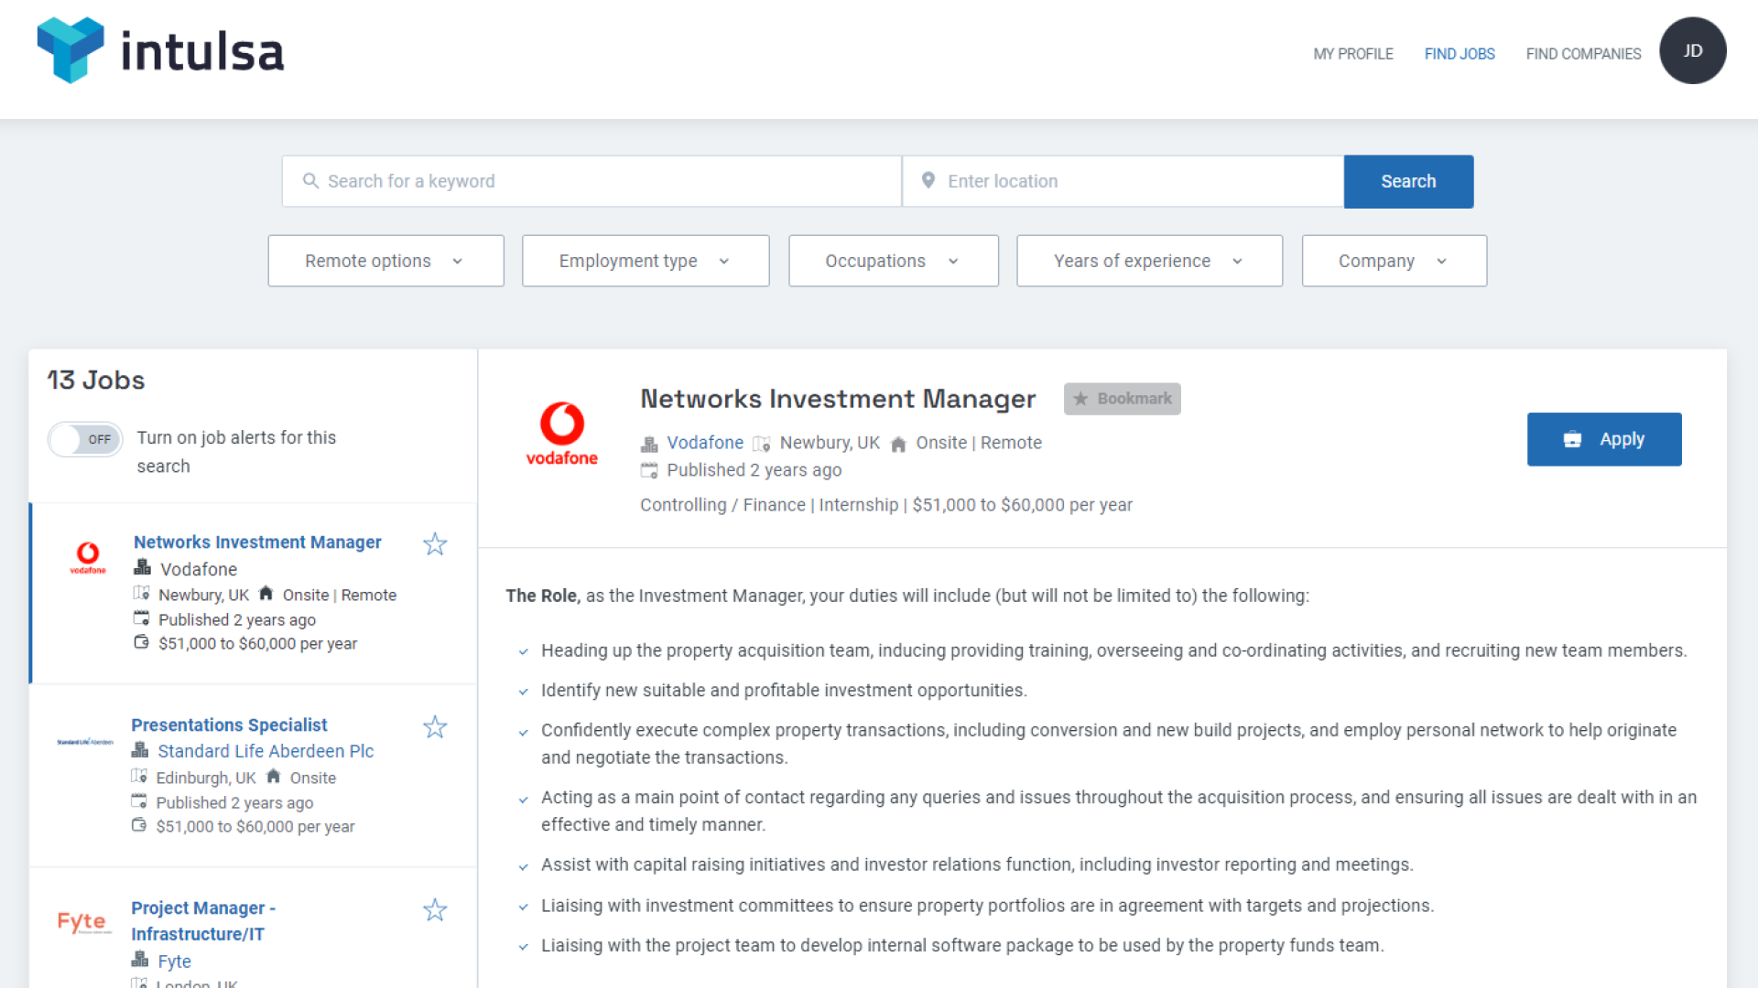The image size is (1758, 988).
Task: Click the 13 Jobs heading
Action: (x=96, y=380)
